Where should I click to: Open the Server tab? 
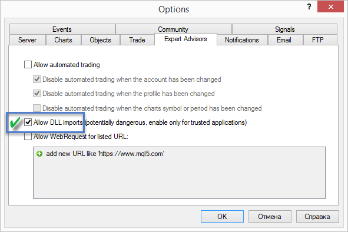click(28, 40)
